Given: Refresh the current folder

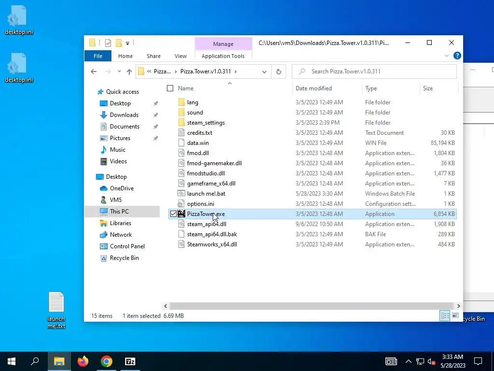Looking at the screenshot, I should click(278, 71).
